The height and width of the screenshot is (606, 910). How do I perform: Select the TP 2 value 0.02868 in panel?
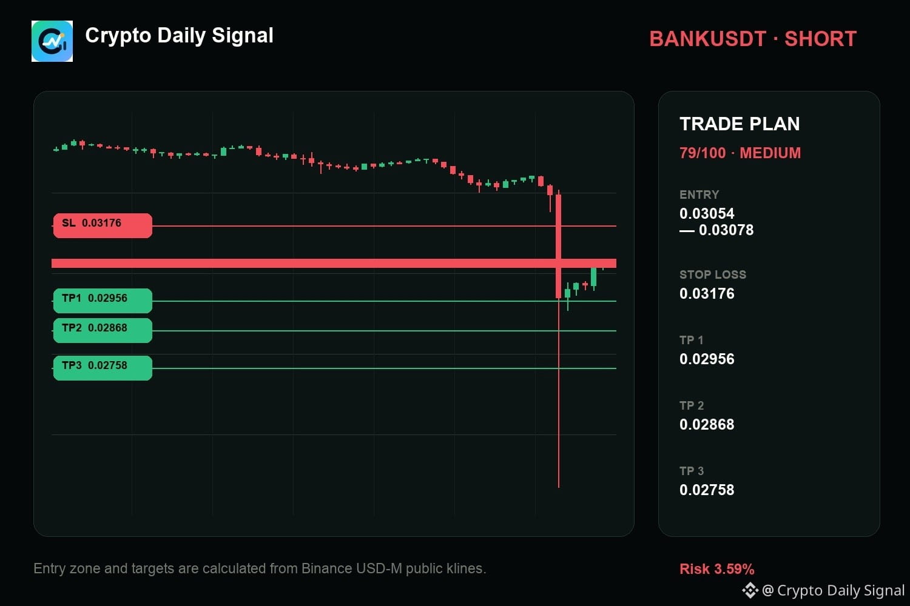707,424
